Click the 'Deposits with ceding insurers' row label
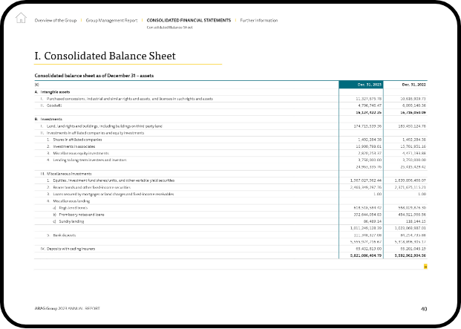 71,249
